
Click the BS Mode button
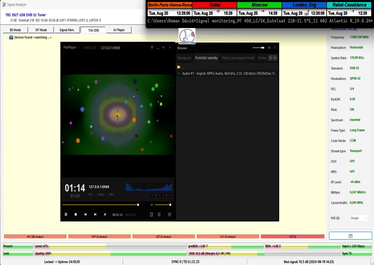click(15, 30)
